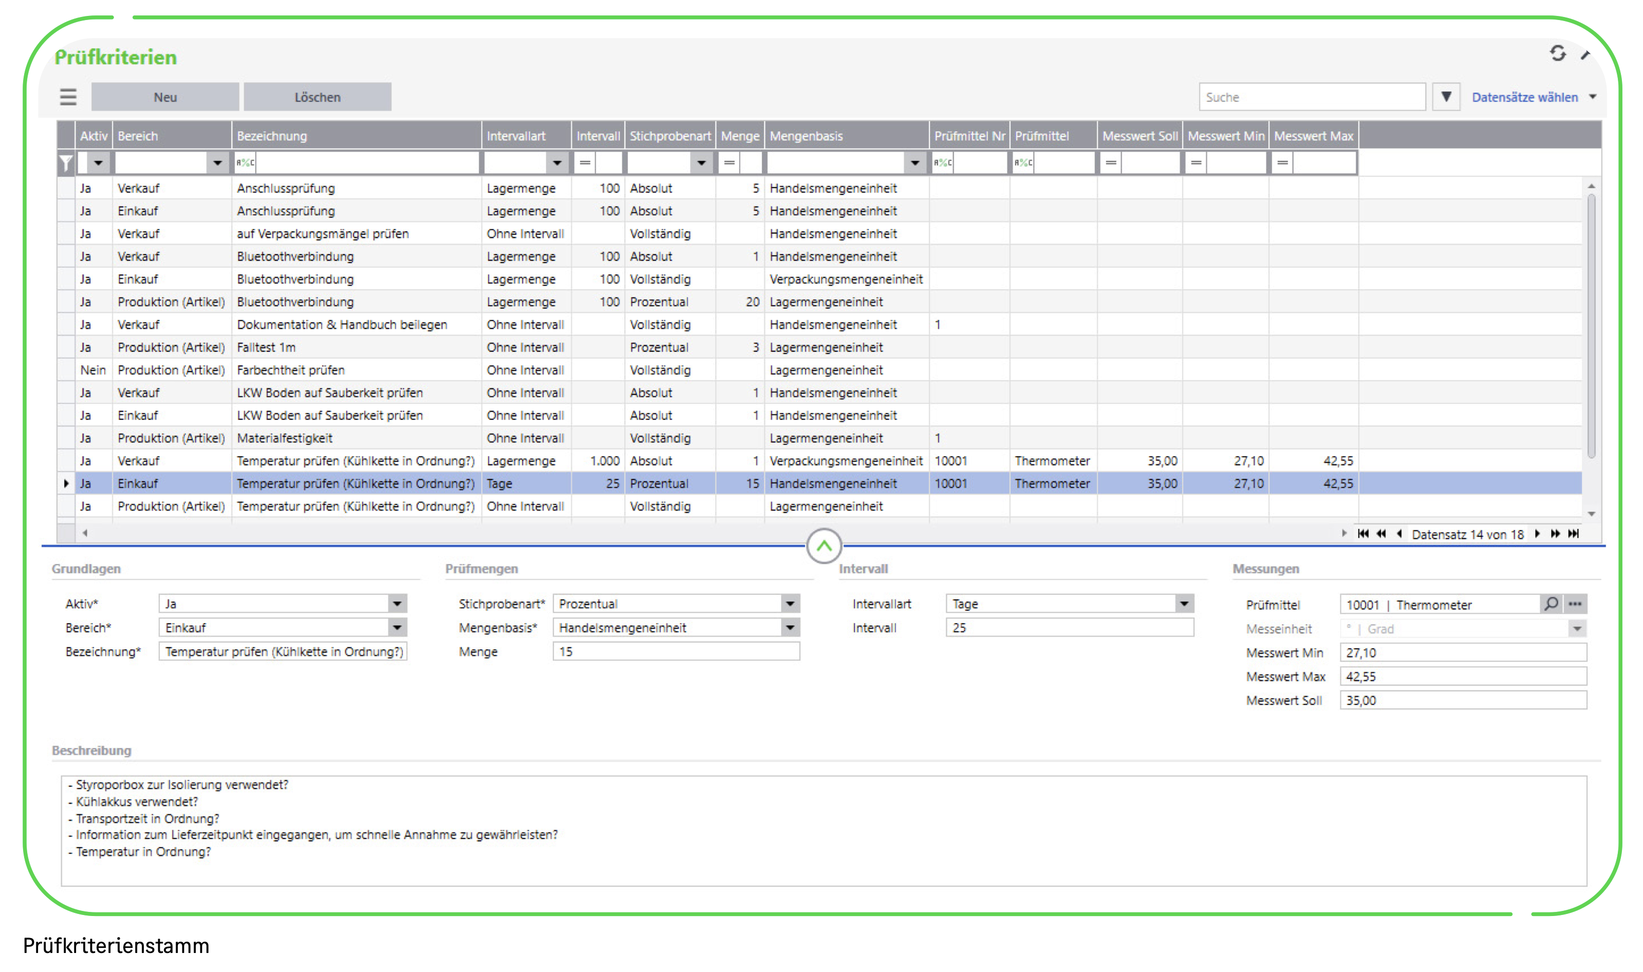Open Aktiv column filter dropdown

(98, 162)
